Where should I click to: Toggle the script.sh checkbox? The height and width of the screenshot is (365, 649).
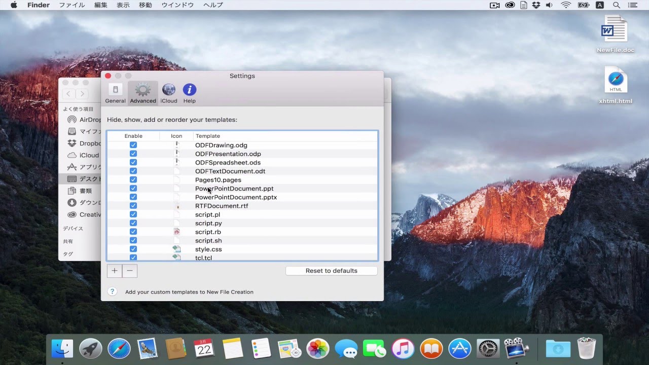(x=133, y=240)
